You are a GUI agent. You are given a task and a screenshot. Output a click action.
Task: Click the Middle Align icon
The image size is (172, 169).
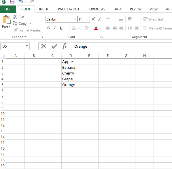click(115, 19)
